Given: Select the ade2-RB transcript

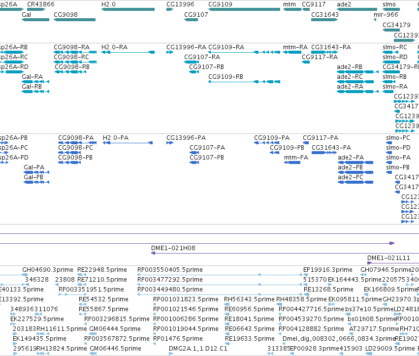Looking at the screenshot, I should [x=358, y=72].
